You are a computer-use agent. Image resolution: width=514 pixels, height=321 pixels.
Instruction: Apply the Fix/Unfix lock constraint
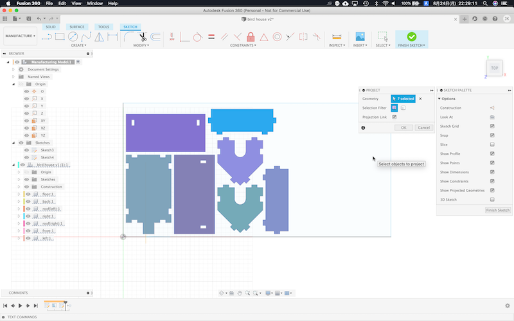pos(251,37)
